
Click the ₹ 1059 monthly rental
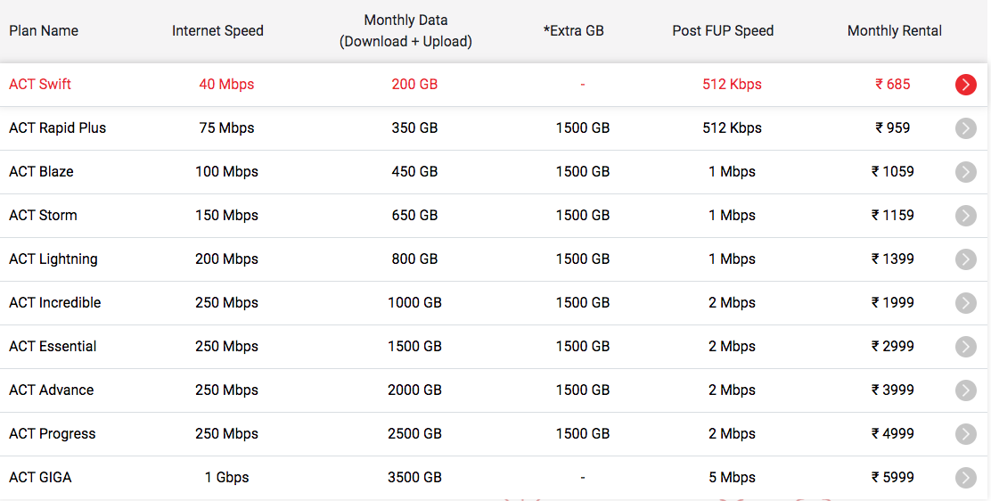click(x=892, y=171)
